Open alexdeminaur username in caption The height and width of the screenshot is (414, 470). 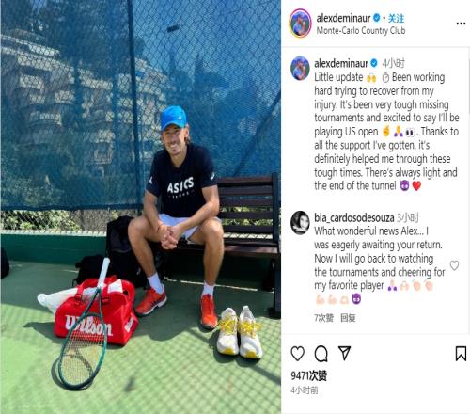coord(341,64)
